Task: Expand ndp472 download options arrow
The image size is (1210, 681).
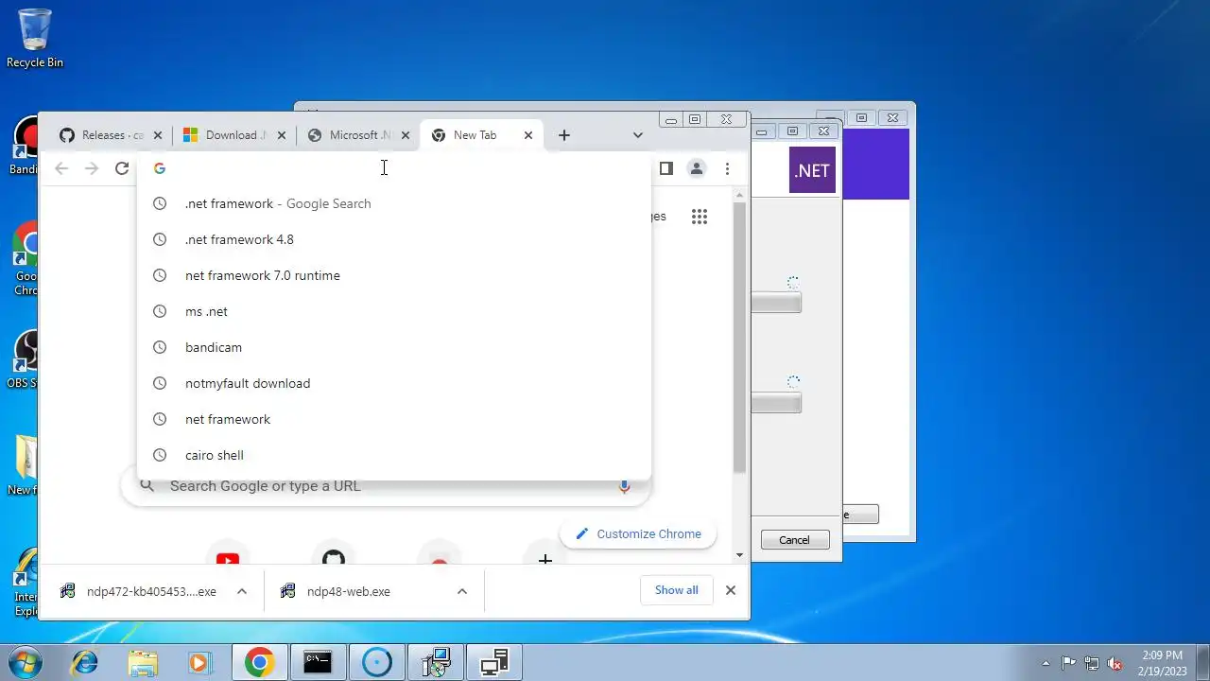Action: [x=242, y=591]
